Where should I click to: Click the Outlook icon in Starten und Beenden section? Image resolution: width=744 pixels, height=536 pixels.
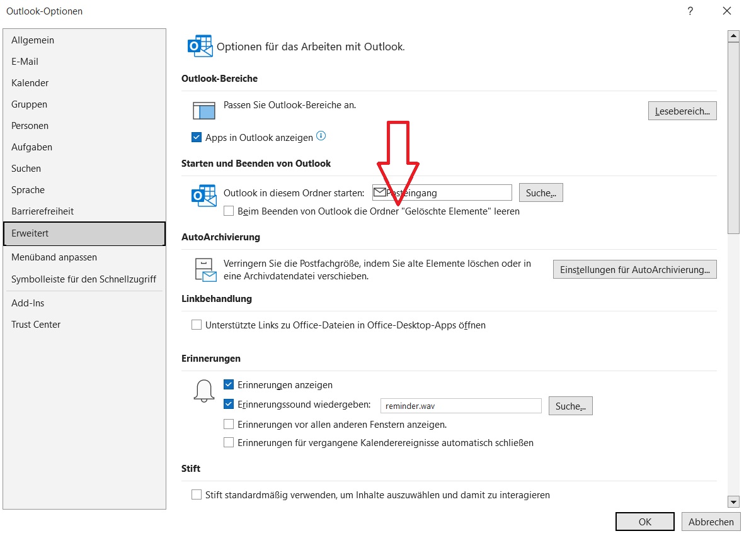[x=203, y=195]
